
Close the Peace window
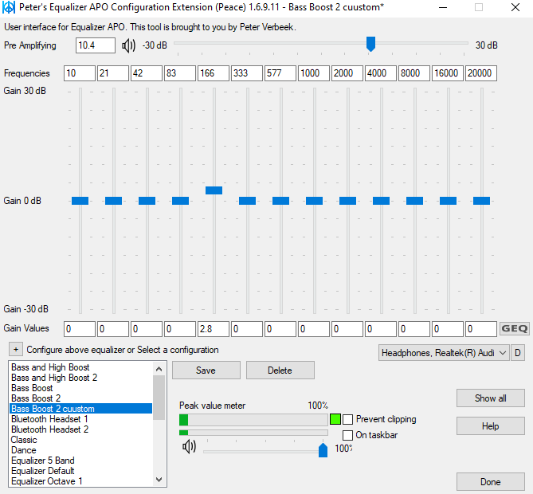(x=515, y=7)
